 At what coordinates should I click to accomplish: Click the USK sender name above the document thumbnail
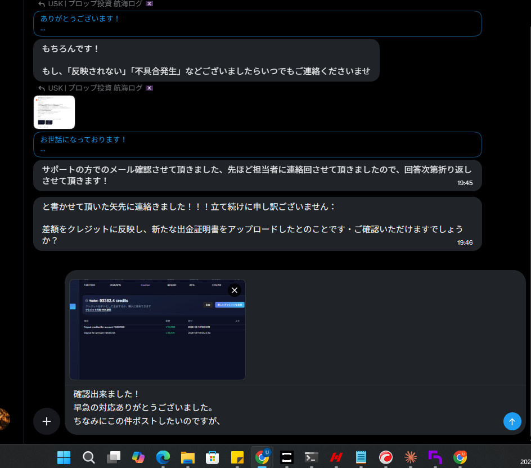(95, 88)
